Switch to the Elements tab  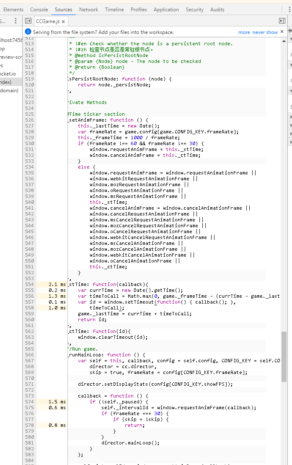[13, 10]
